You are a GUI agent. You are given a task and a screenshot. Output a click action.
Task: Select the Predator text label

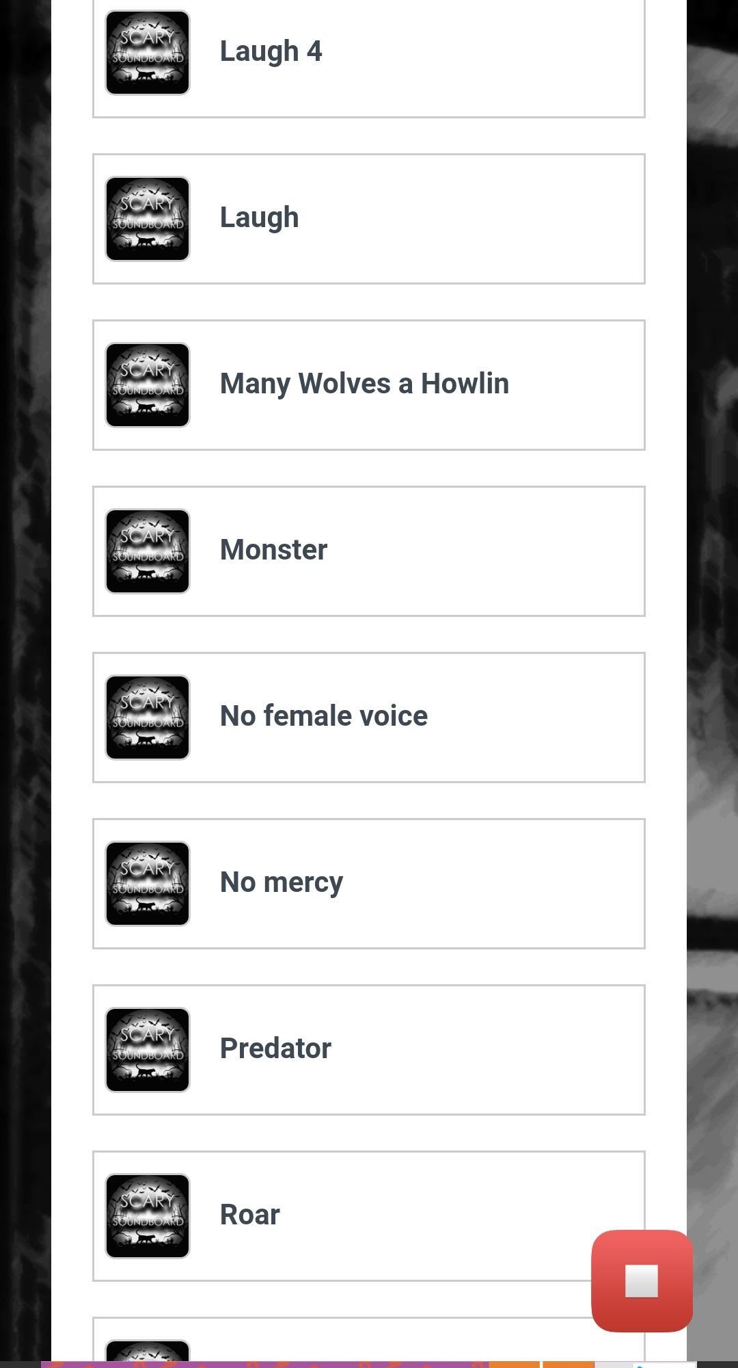click(275, 1049)
